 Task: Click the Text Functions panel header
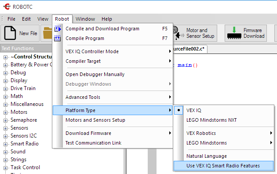pyautogui.click(x=26, y=48)
